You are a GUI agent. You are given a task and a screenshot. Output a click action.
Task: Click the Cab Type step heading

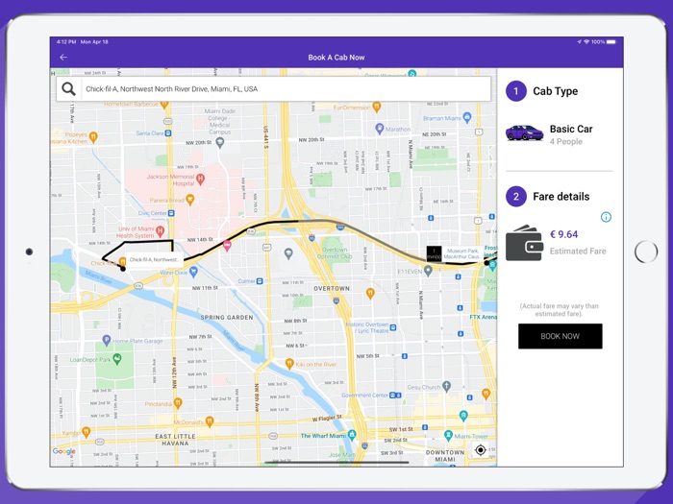[x=555, y=91]
